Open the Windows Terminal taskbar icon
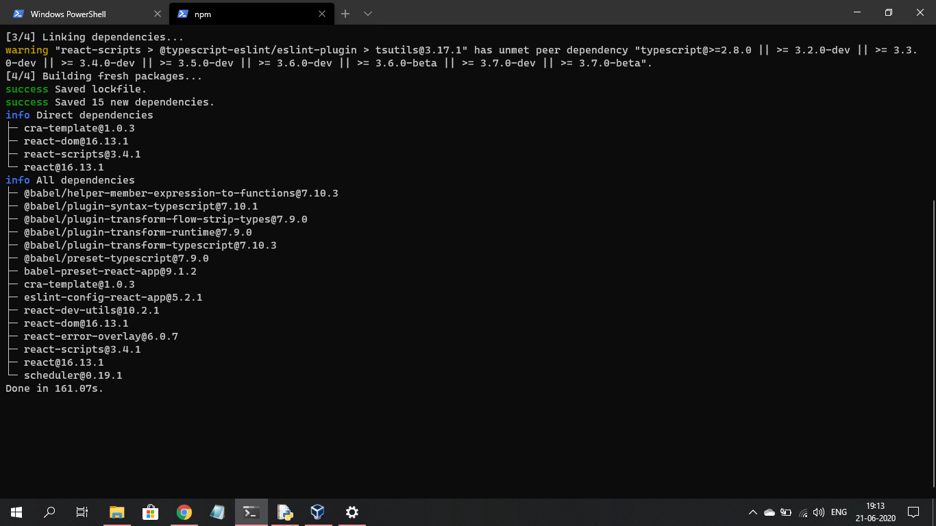 click(251, 512)
